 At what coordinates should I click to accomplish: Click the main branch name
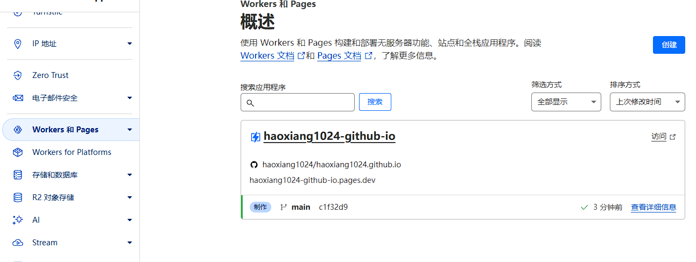pos(301,207)
